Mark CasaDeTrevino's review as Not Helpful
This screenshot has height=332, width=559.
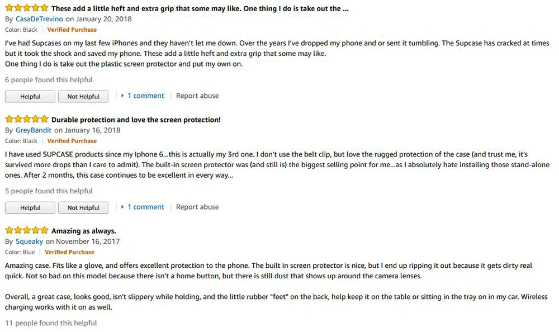coord(83,96)
